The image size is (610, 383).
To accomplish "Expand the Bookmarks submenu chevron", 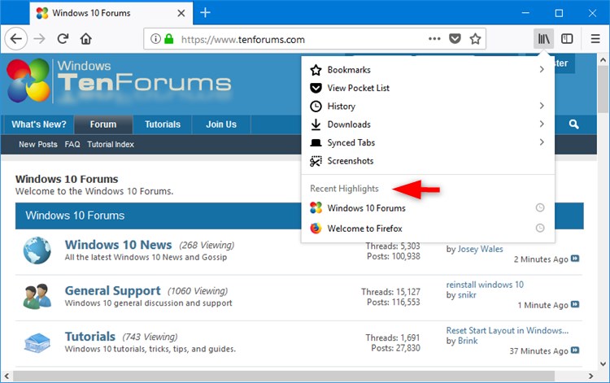I will pyautogui.click(x=542, y=69).
